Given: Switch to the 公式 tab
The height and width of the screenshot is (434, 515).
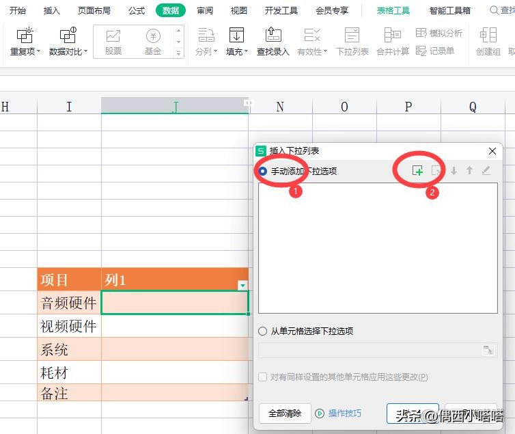Looking at the screenshot, I should [137, 10].
